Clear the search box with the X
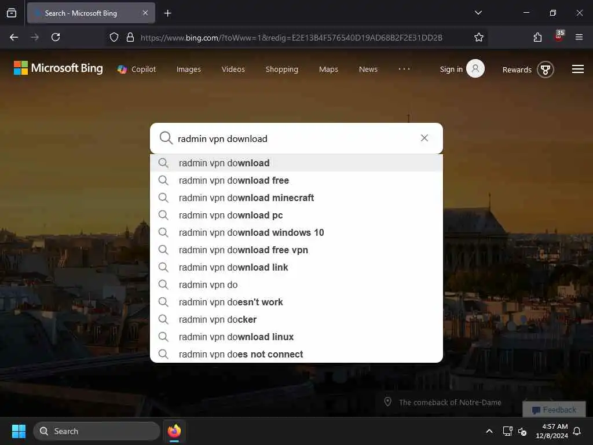 pyautogui.click(x=424, y=138)
